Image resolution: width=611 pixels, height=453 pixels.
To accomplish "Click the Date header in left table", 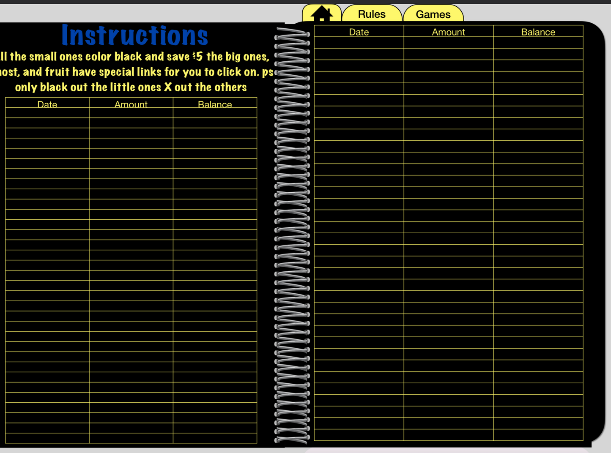I will (x=47, y=104).
